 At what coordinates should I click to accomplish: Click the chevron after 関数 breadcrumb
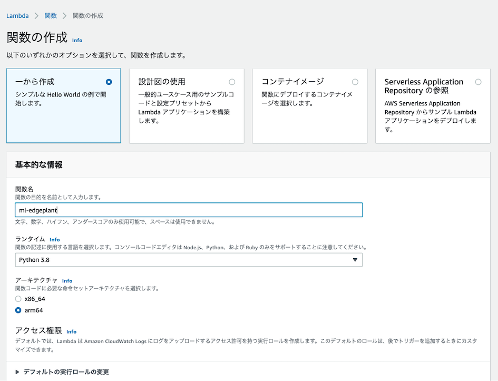tap(64, 16)
